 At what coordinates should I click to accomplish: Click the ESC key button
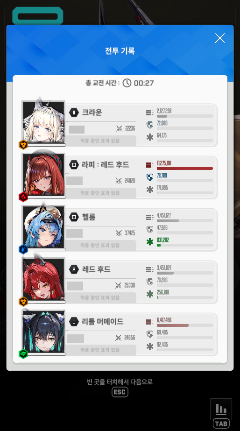(120, 392)
